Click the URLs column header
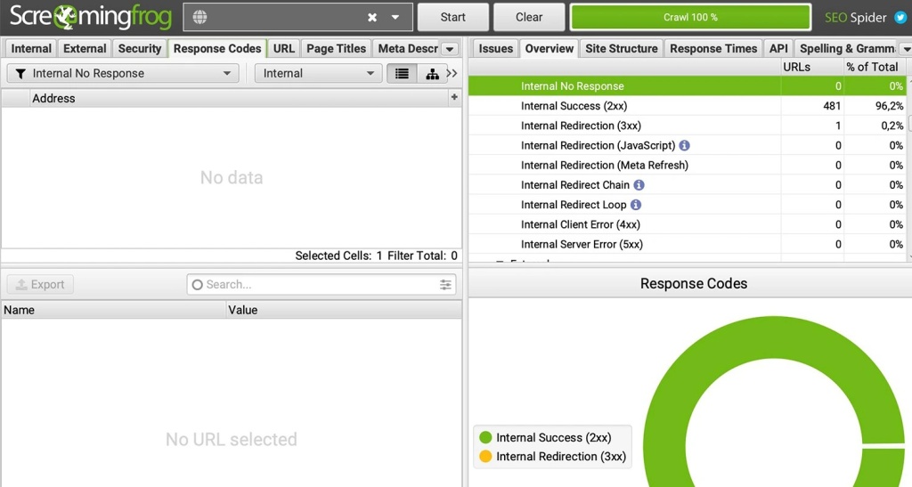Image resolution: width=912 pixels, height=487 pixels. pos(812,67)
